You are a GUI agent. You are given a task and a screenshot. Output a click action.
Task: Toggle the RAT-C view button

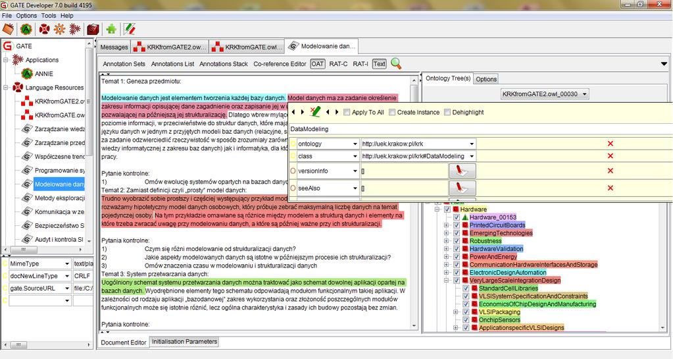click(x=338, y=64)
